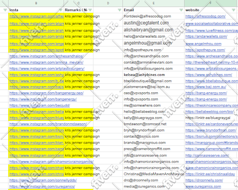Select the media@cureganics.com email cell
Image resolution: width=238 pixels, height=190 pixels.
(x=154, y=187)
